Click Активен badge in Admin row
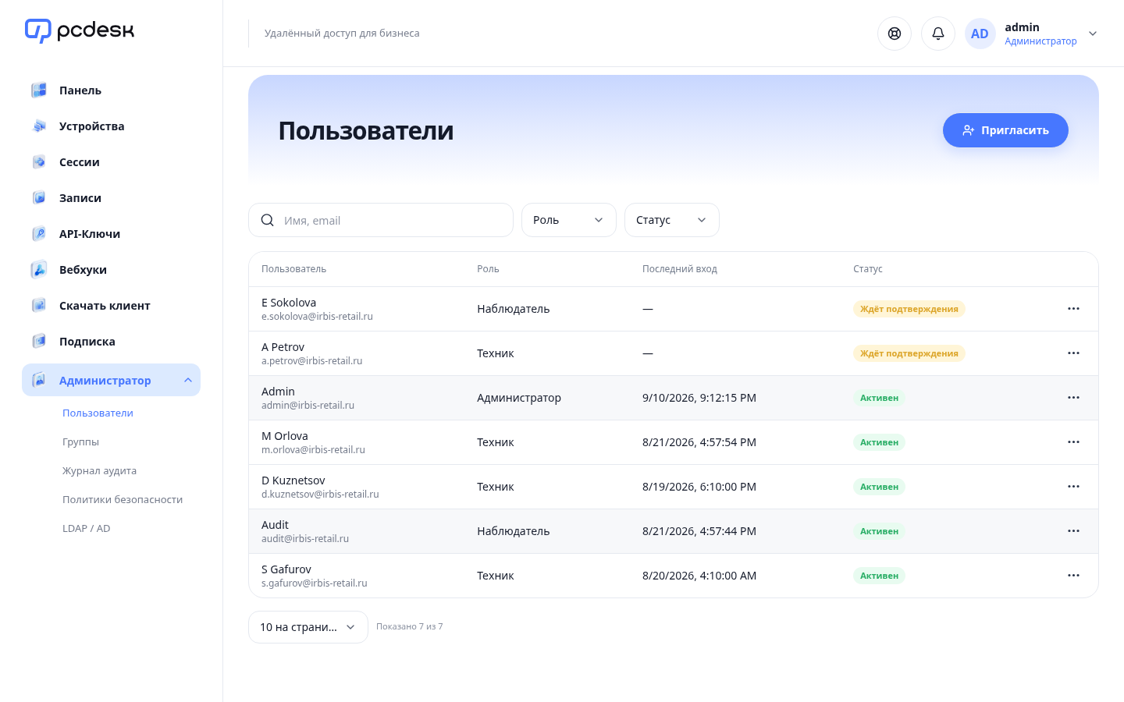 (879, 398)
